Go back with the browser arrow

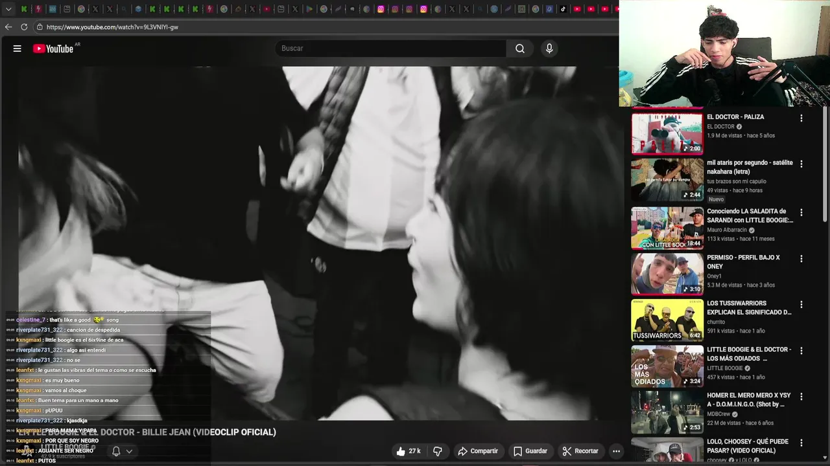pyautogui.click(x=8, y=27)
